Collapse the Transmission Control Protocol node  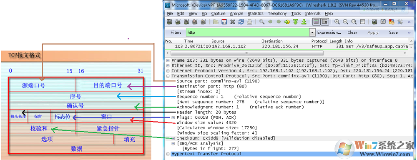168,76
